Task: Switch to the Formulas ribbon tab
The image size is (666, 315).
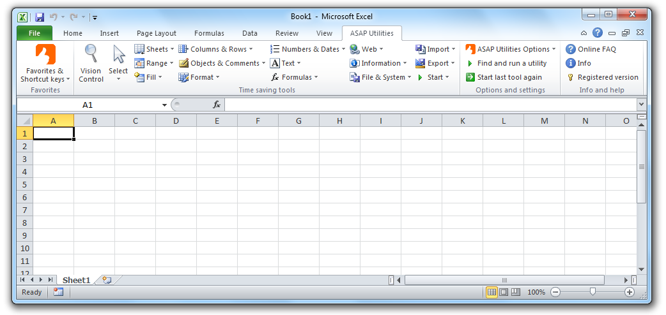Action: tap(209, 33)
